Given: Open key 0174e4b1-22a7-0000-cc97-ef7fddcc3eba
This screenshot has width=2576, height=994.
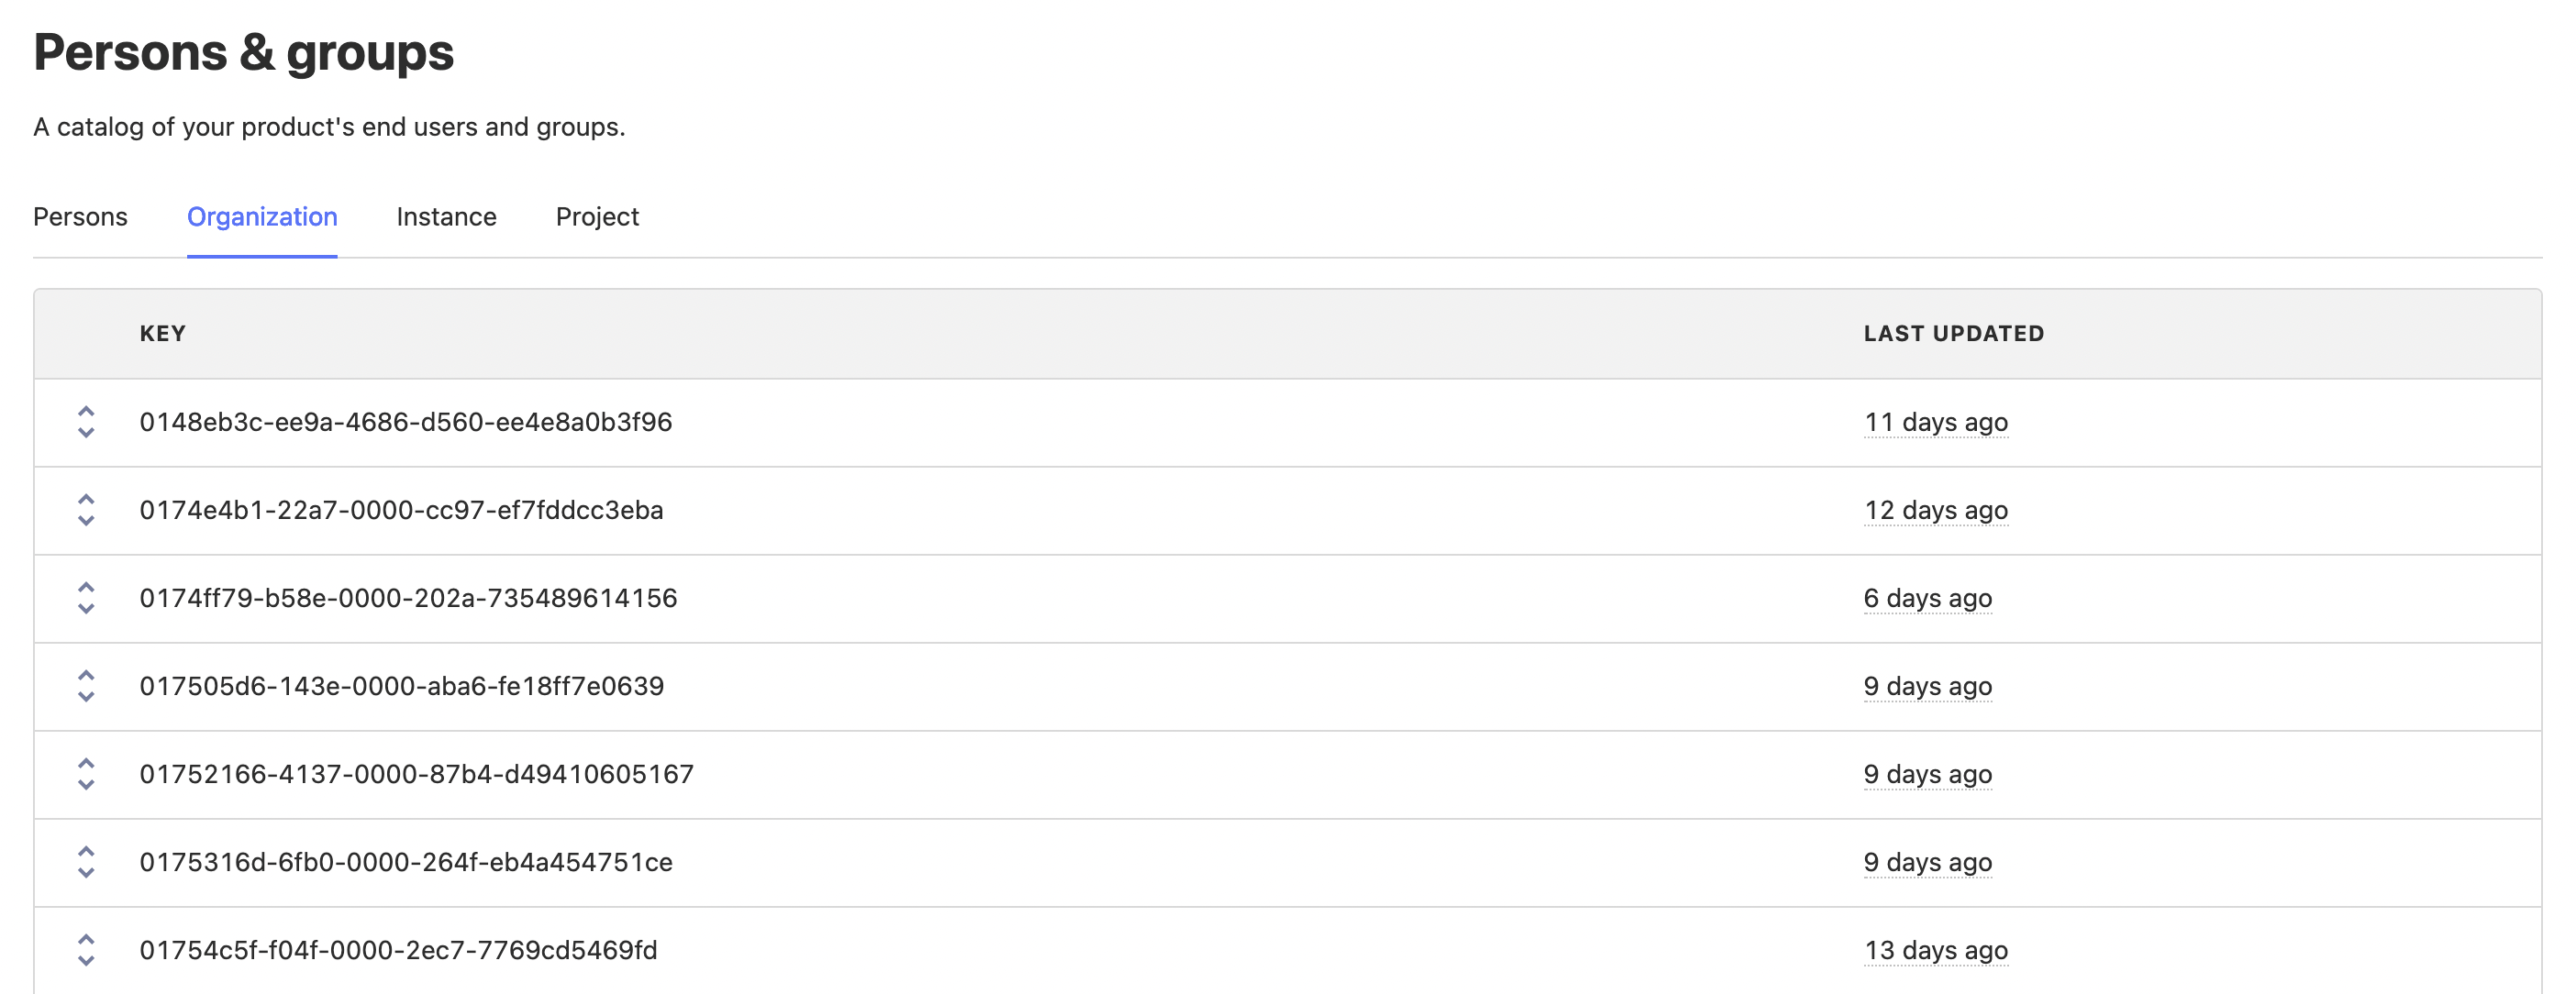Looking at the screenshot, I should [402, 510].
